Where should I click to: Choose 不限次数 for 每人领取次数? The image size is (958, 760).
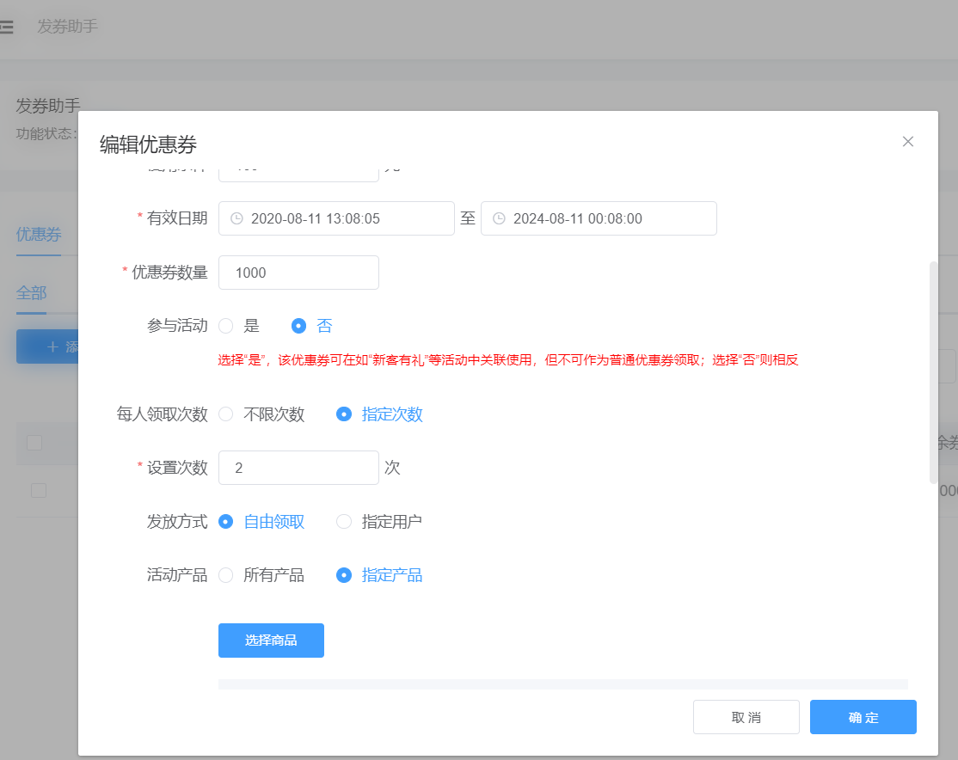[x=226, y=414]
